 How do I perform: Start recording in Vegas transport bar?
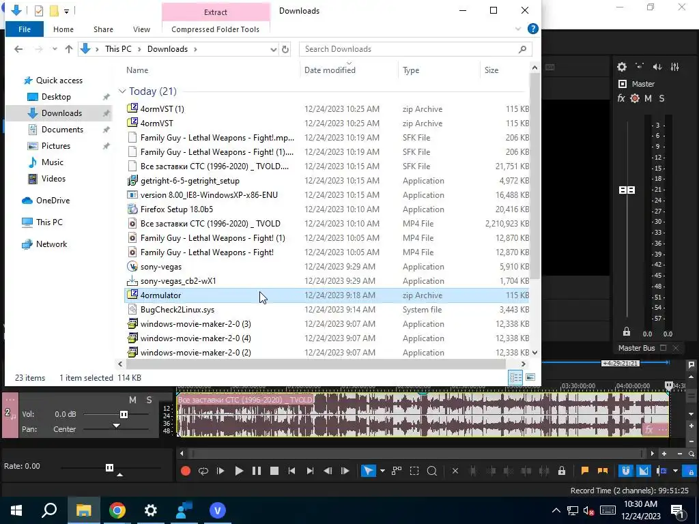(186, 471)
